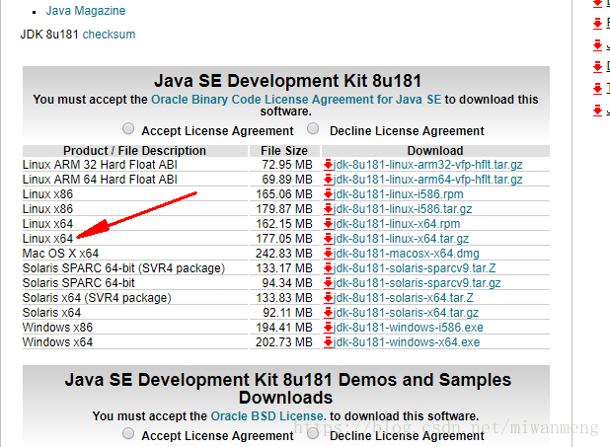The width and height of the screenshot is (610, 447).
Task: Click Solaris SPARC 64-bit (SVR4 package) label
Action: [123, 268]
